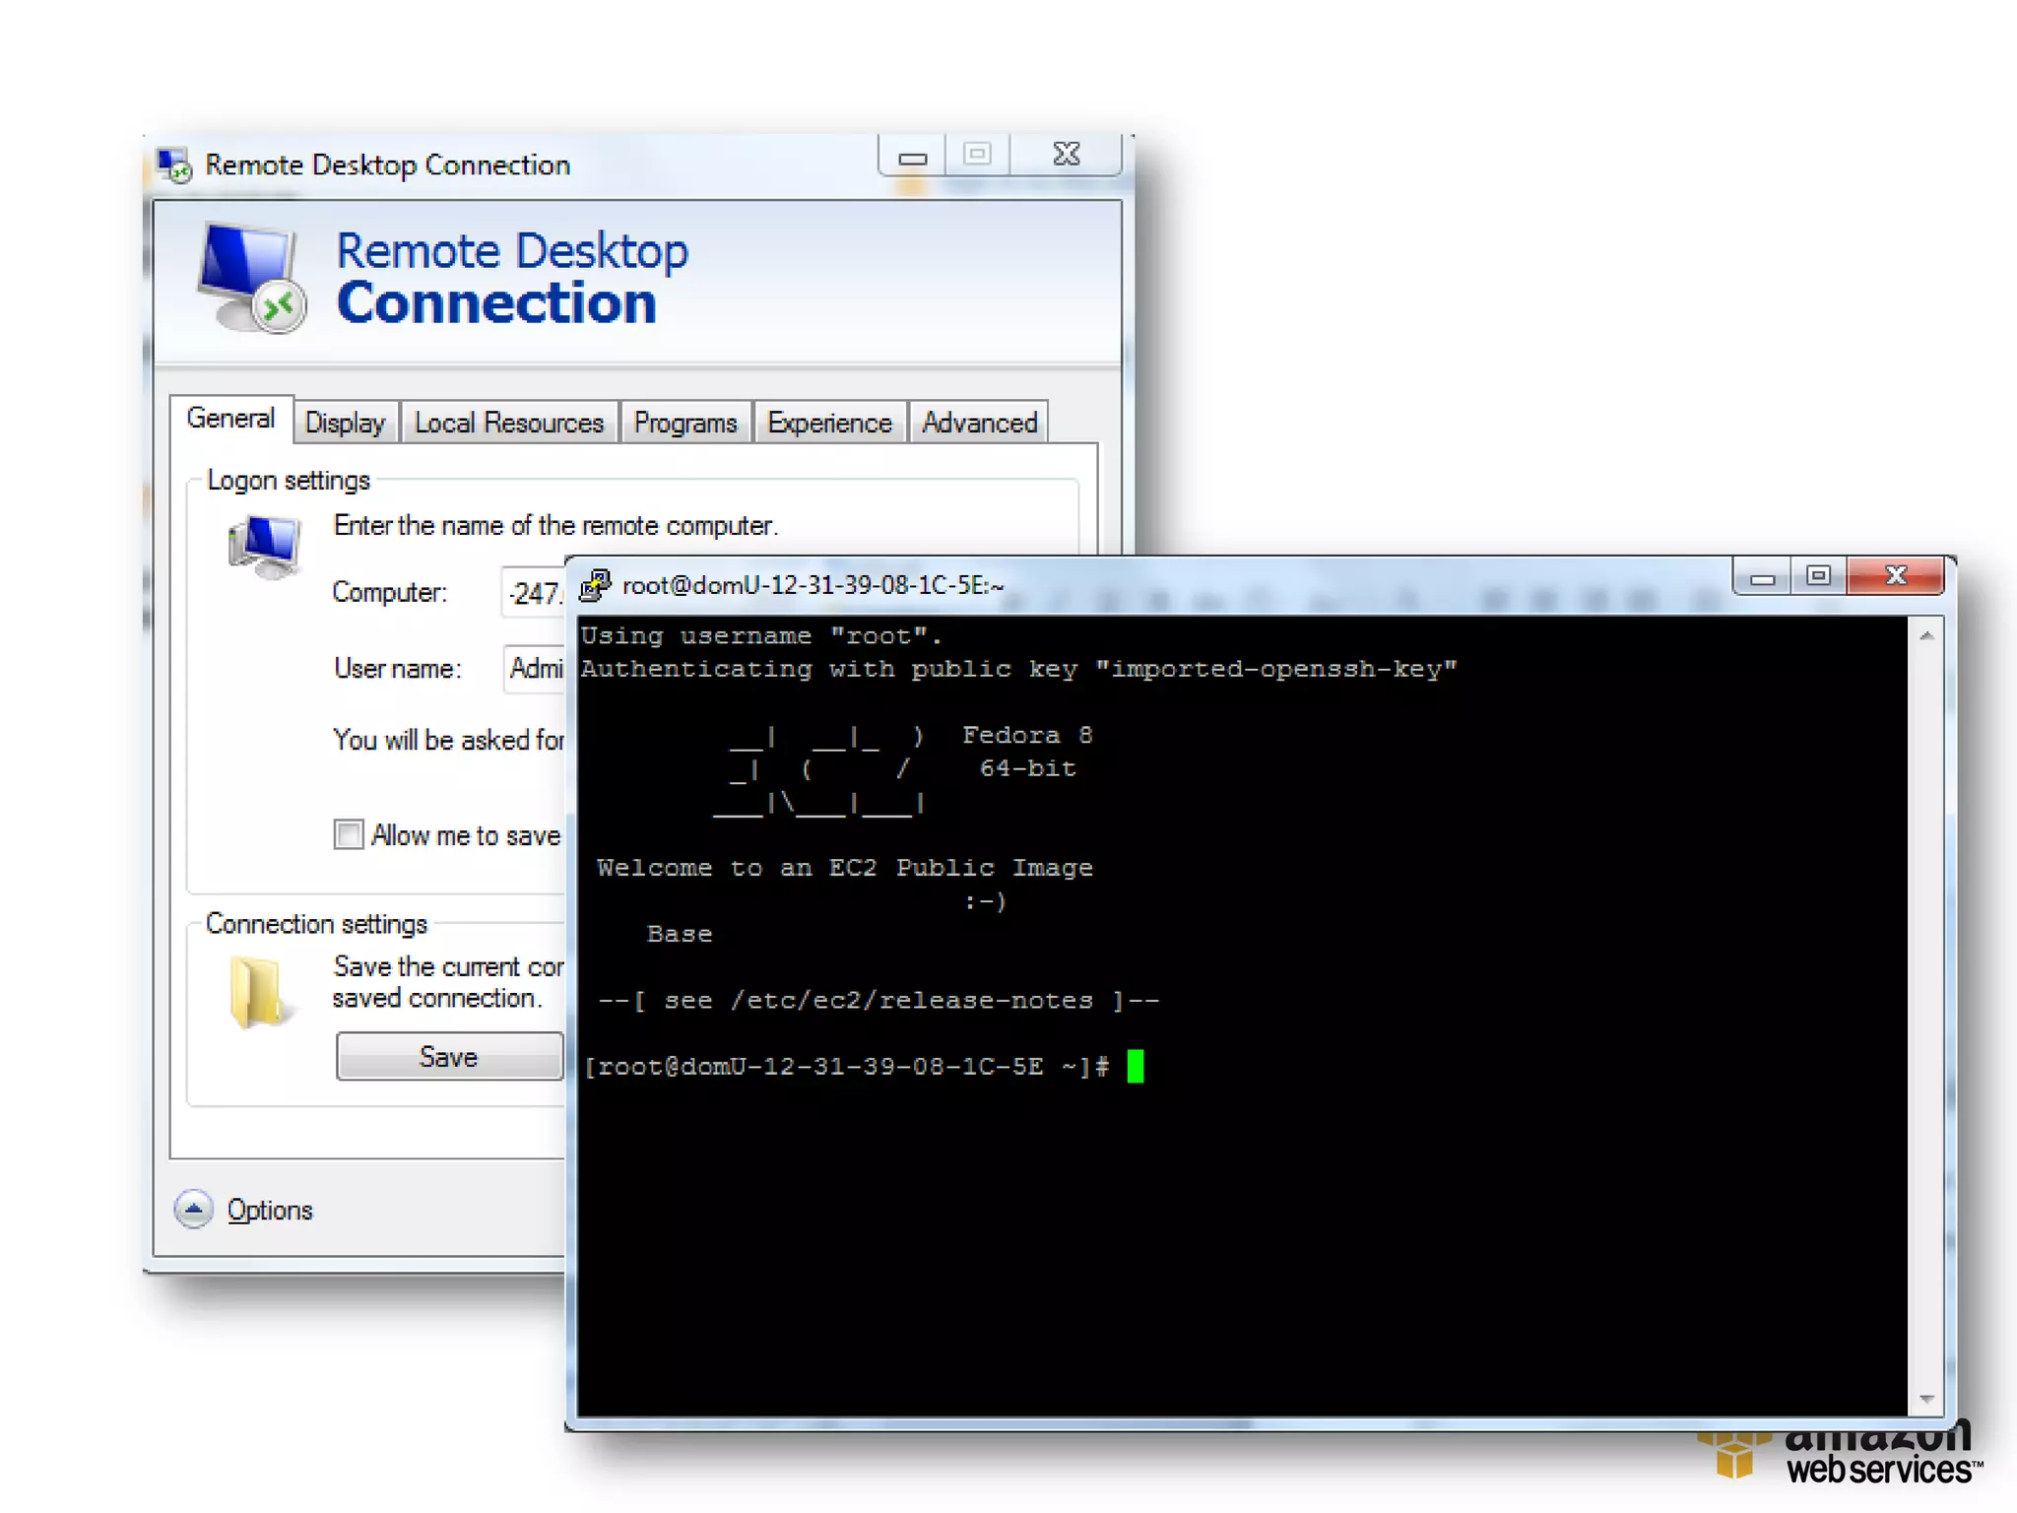Click the computer icon in Logon settings
This screenshot has width=2017, height=1513.
coord(264,547)
